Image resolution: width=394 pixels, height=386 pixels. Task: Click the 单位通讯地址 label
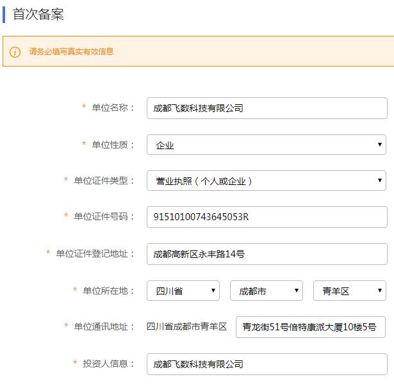(104, 326)
